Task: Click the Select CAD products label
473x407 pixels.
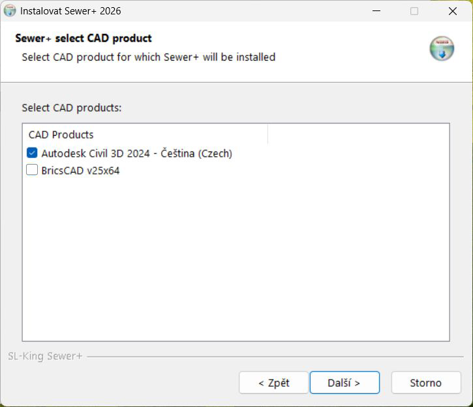Action: coord(72,108)
